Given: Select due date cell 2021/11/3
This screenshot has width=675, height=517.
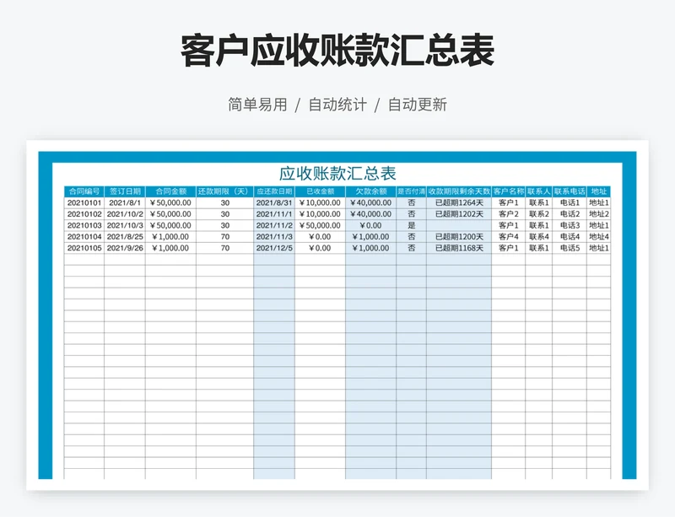Looking at the screenshot, I should [274, 237].
